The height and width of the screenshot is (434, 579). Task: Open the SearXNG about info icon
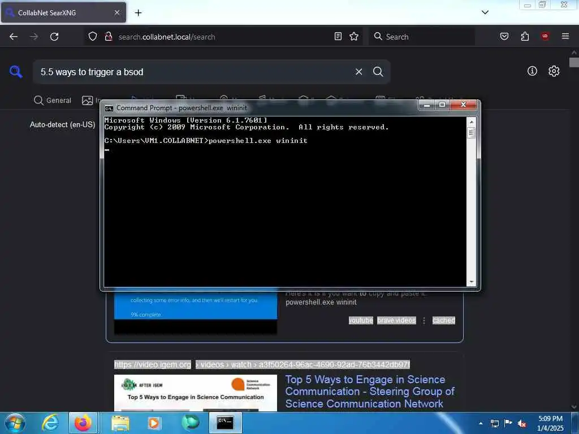click(x=532, y=71)
